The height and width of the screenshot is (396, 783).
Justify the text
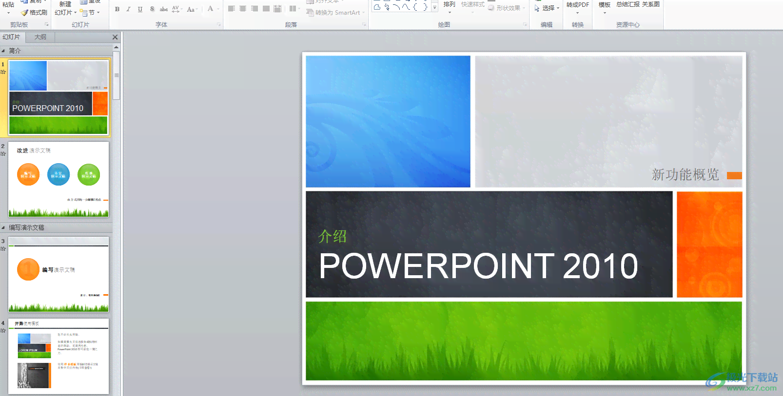(x=266, y=9)
